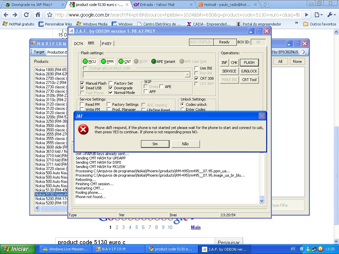Enable the Use INI checkbox

(x=197, y=68)
